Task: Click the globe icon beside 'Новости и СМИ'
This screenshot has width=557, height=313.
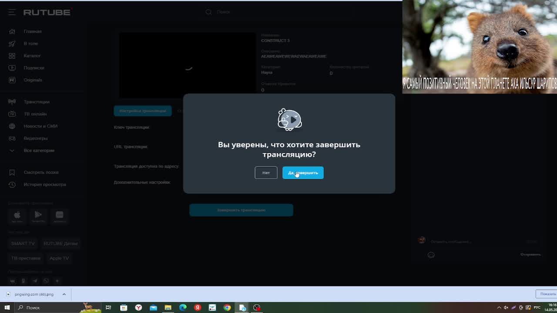Action: coord(12,126)
